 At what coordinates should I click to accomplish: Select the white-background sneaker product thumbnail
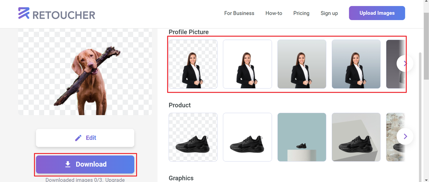pos(247,137)
